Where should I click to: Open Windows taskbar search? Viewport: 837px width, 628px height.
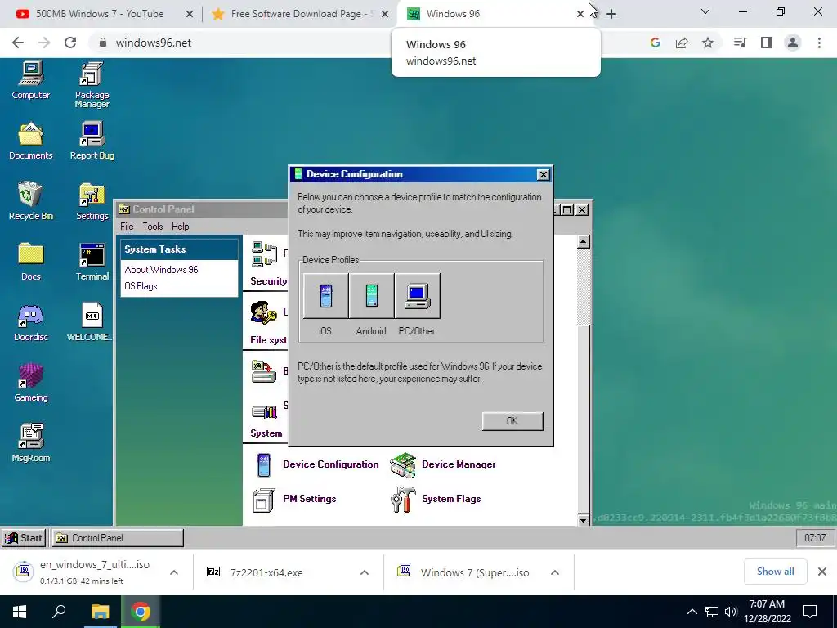[x=59, y=612]
